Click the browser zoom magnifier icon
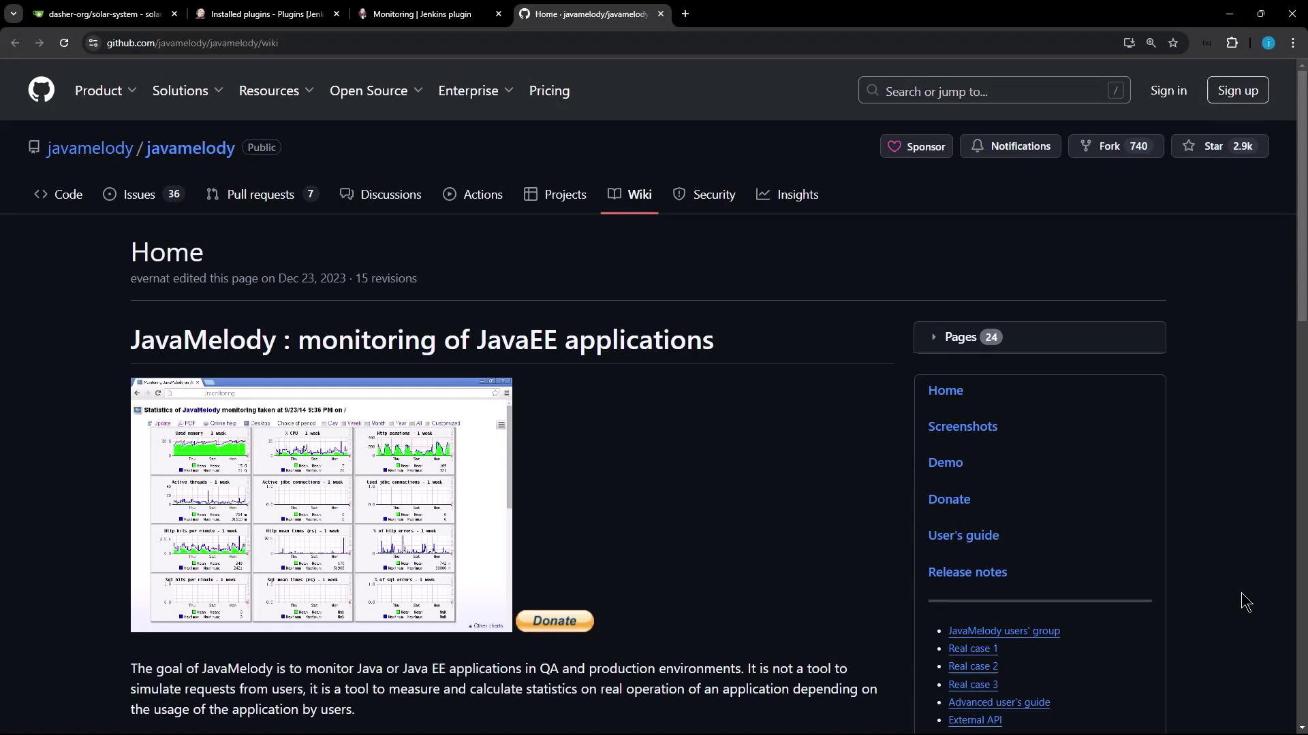 (1151, 43)
